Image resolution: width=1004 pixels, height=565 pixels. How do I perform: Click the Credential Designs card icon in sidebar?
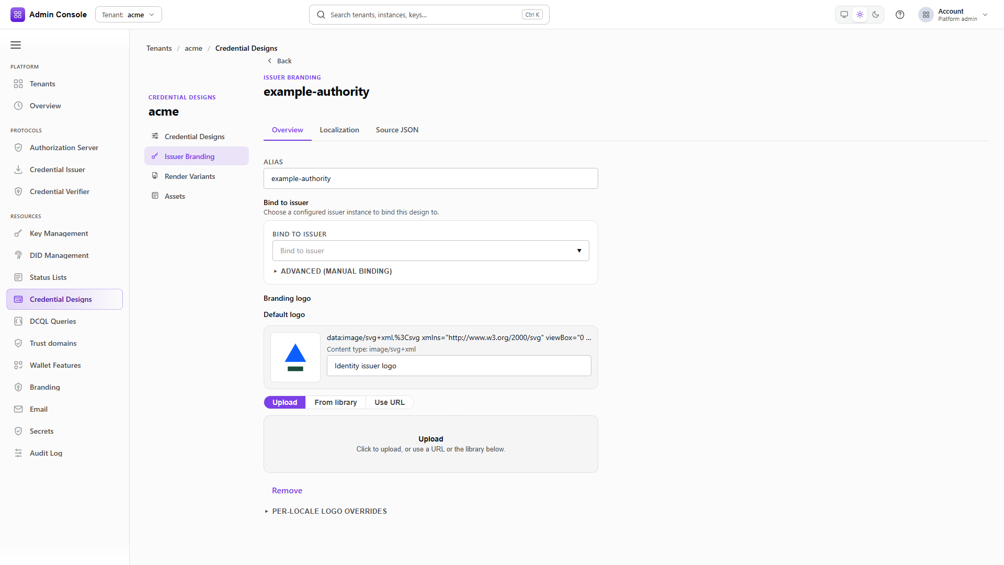click(18, 299)
